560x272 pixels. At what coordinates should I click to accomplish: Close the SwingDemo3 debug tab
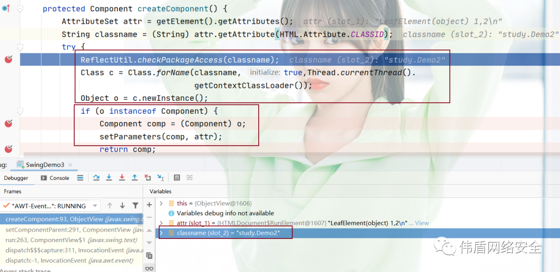[x=71, y=165]
